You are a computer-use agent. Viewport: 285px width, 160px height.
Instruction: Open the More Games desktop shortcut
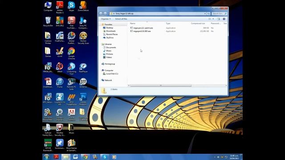point(71,145)
